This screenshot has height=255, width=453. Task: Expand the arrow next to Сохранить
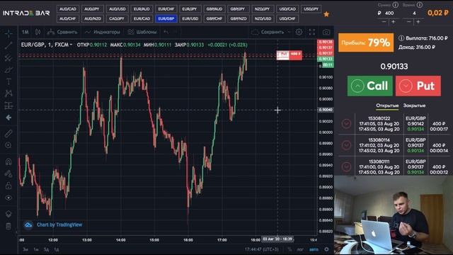(289, 32)
